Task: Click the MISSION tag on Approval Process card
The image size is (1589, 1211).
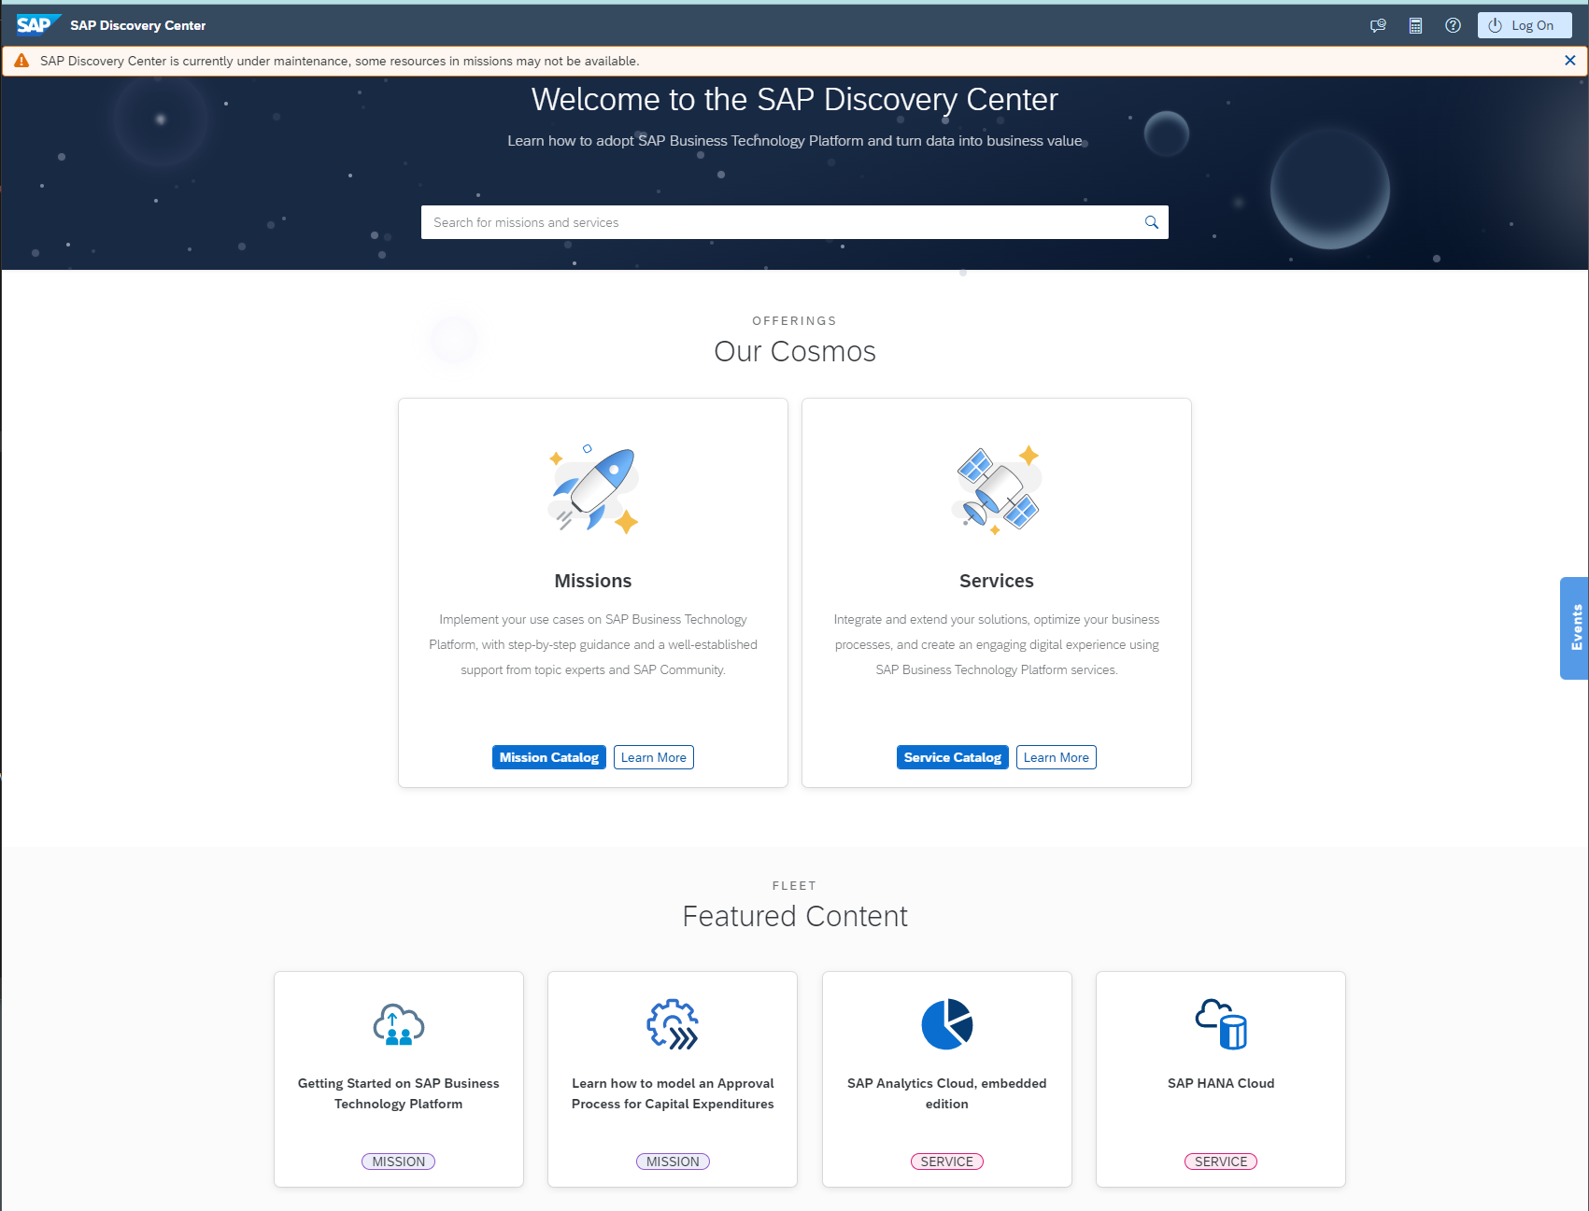Action: [x=673, y=1162]
